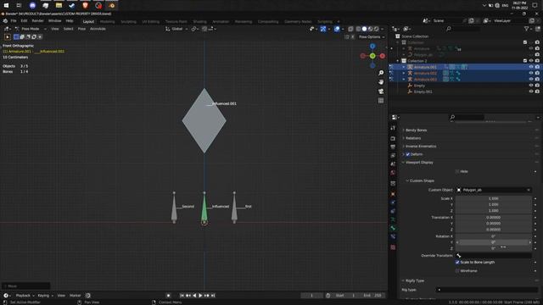The image size is (543, 305).
Task: Click the green Y axis on navigation gizmo
Action: click(x=372, y=56)
